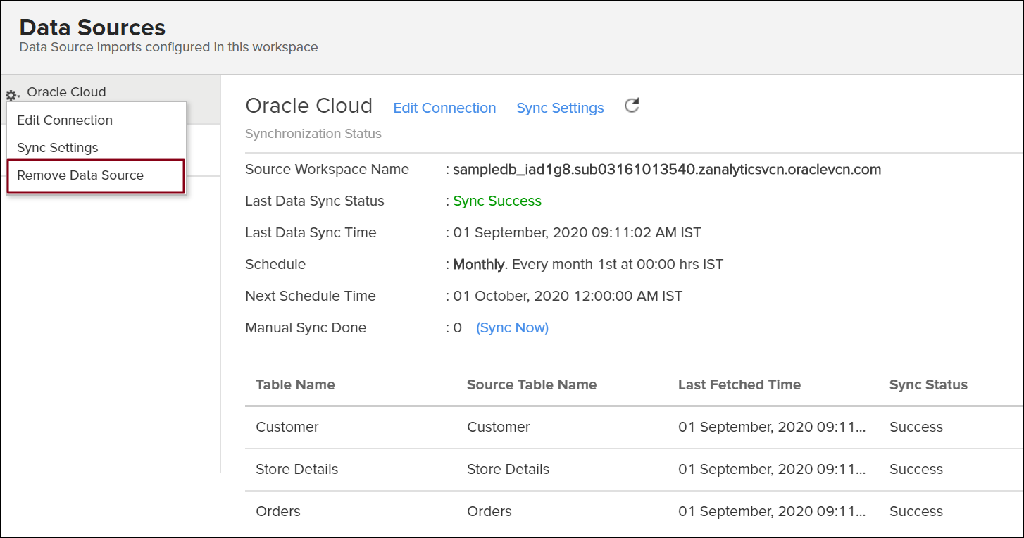Viewport: 1024px width, 538px height.
Task: Click the source workspace name value
Action: point(667,169)
